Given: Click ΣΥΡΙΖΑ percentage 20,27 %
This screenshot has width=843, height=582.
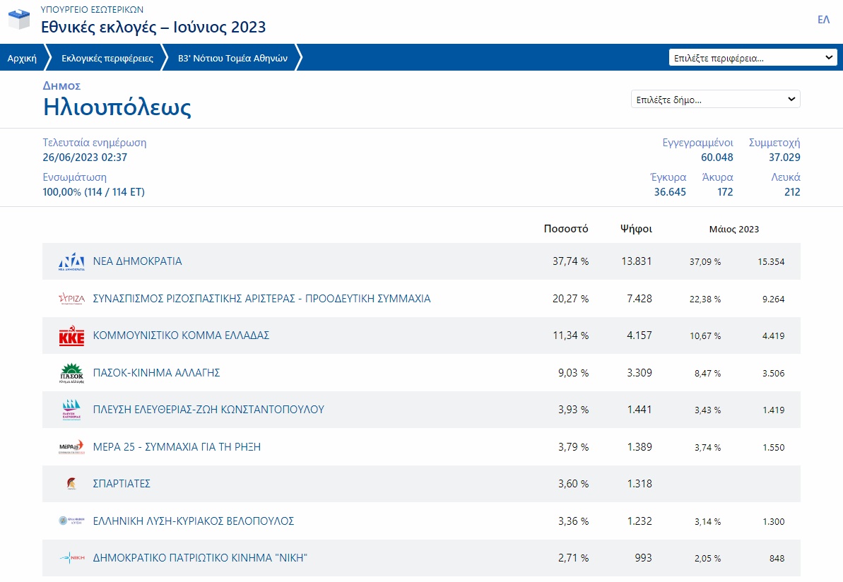Looking at the screenshot, I should (x=570, y=298).
